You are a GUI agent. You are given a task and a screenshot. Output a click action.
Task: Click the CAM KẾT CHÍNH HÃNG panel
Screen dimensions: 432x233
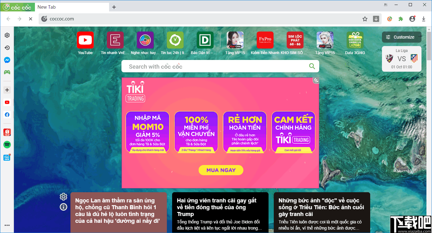click(x=293, y=132)
